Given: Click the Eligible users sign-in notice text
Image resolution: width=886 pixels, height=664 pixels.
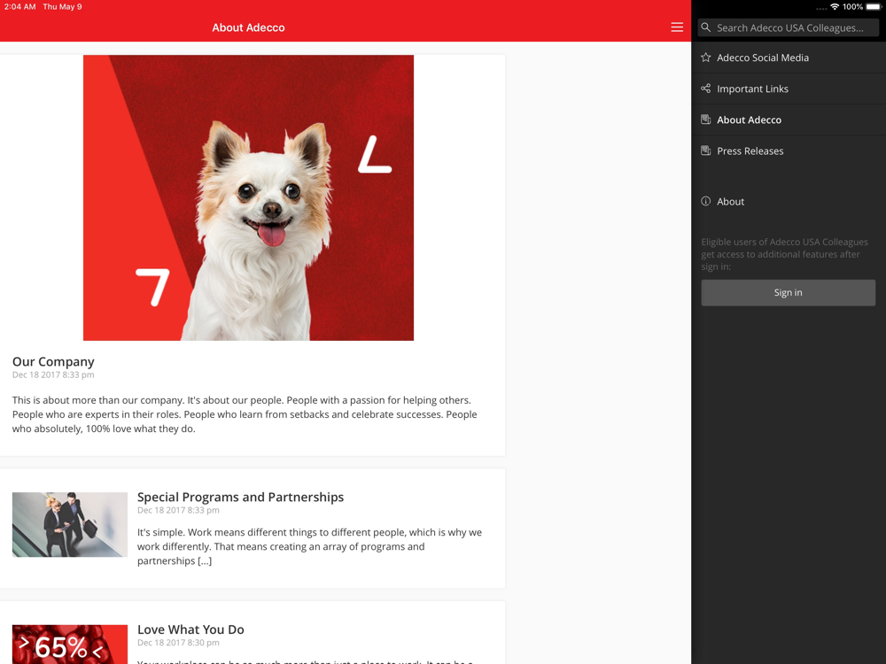Looking at the screenshot, I should pos(784,254).
